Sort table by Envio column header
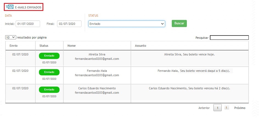The height and width of the screenshot is (124, 259). 14,46
